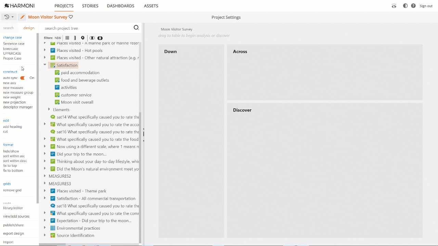Toggle the auto sync switch
The width and height of the screenshot is (438, 246).
pyautogui.click(x=23, y=78)
